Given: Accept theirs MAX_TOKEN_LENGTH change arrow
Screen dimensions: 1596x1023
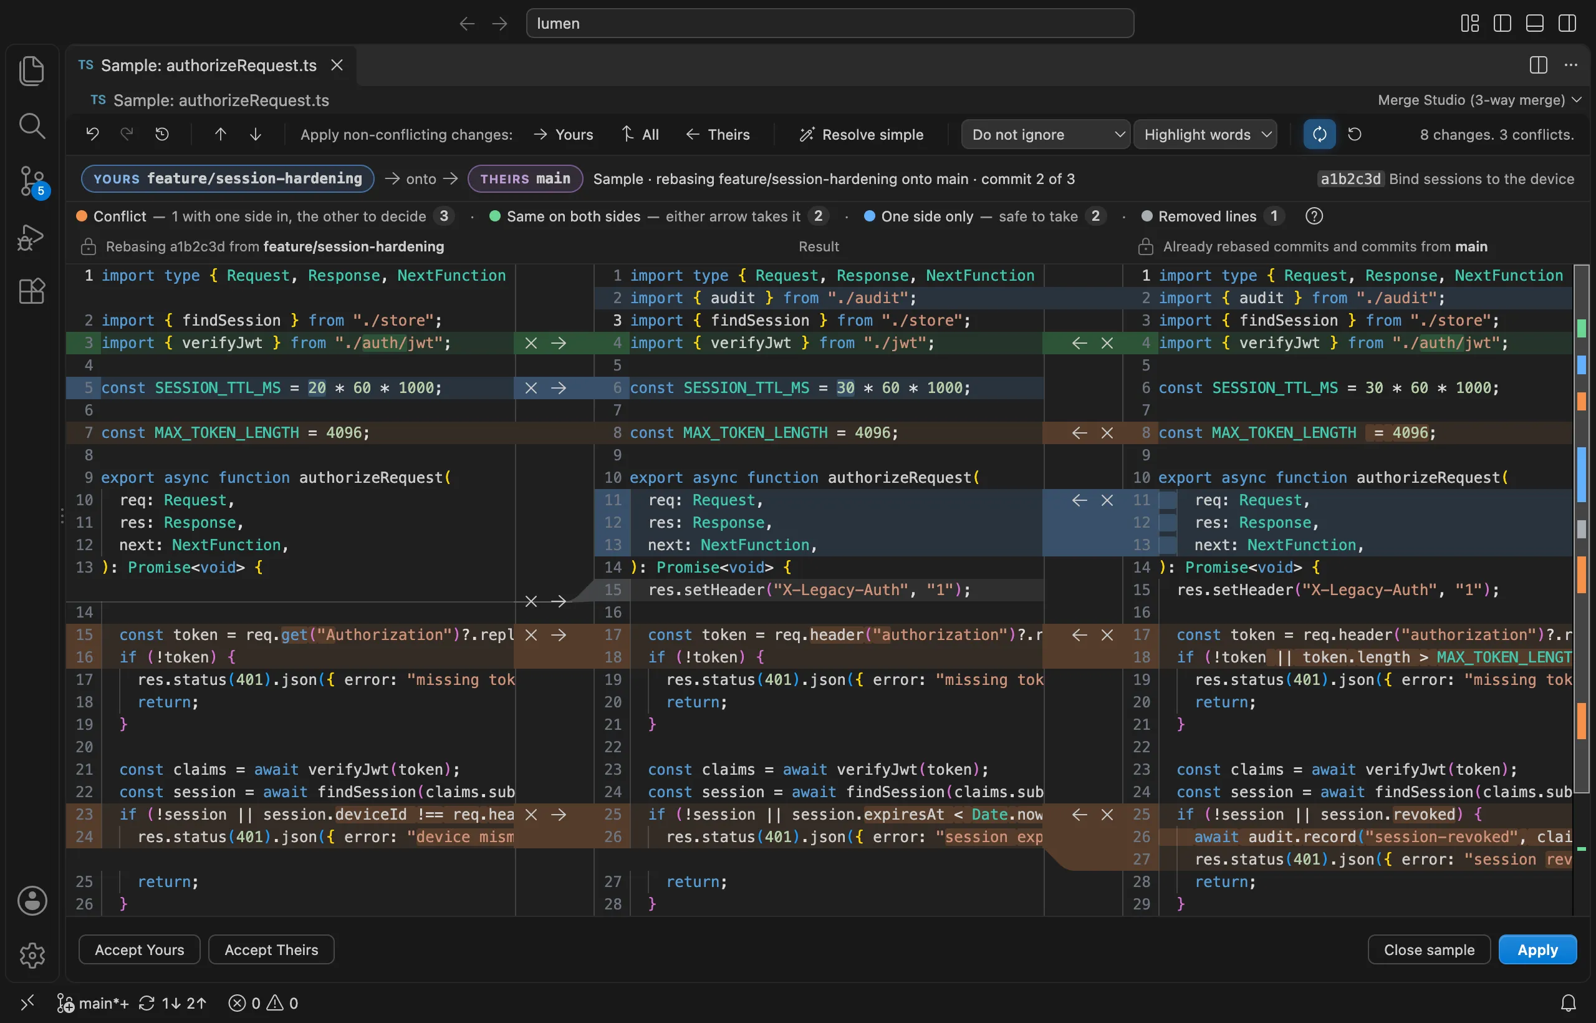Looking at the screenshot, I should [x=1080, y=433].
